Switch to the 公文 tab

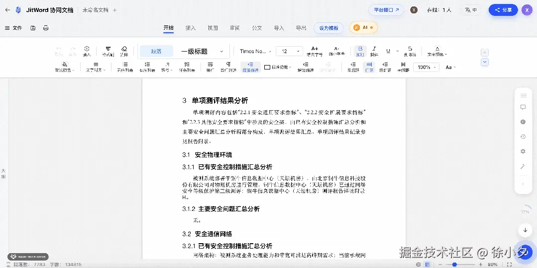257,28
